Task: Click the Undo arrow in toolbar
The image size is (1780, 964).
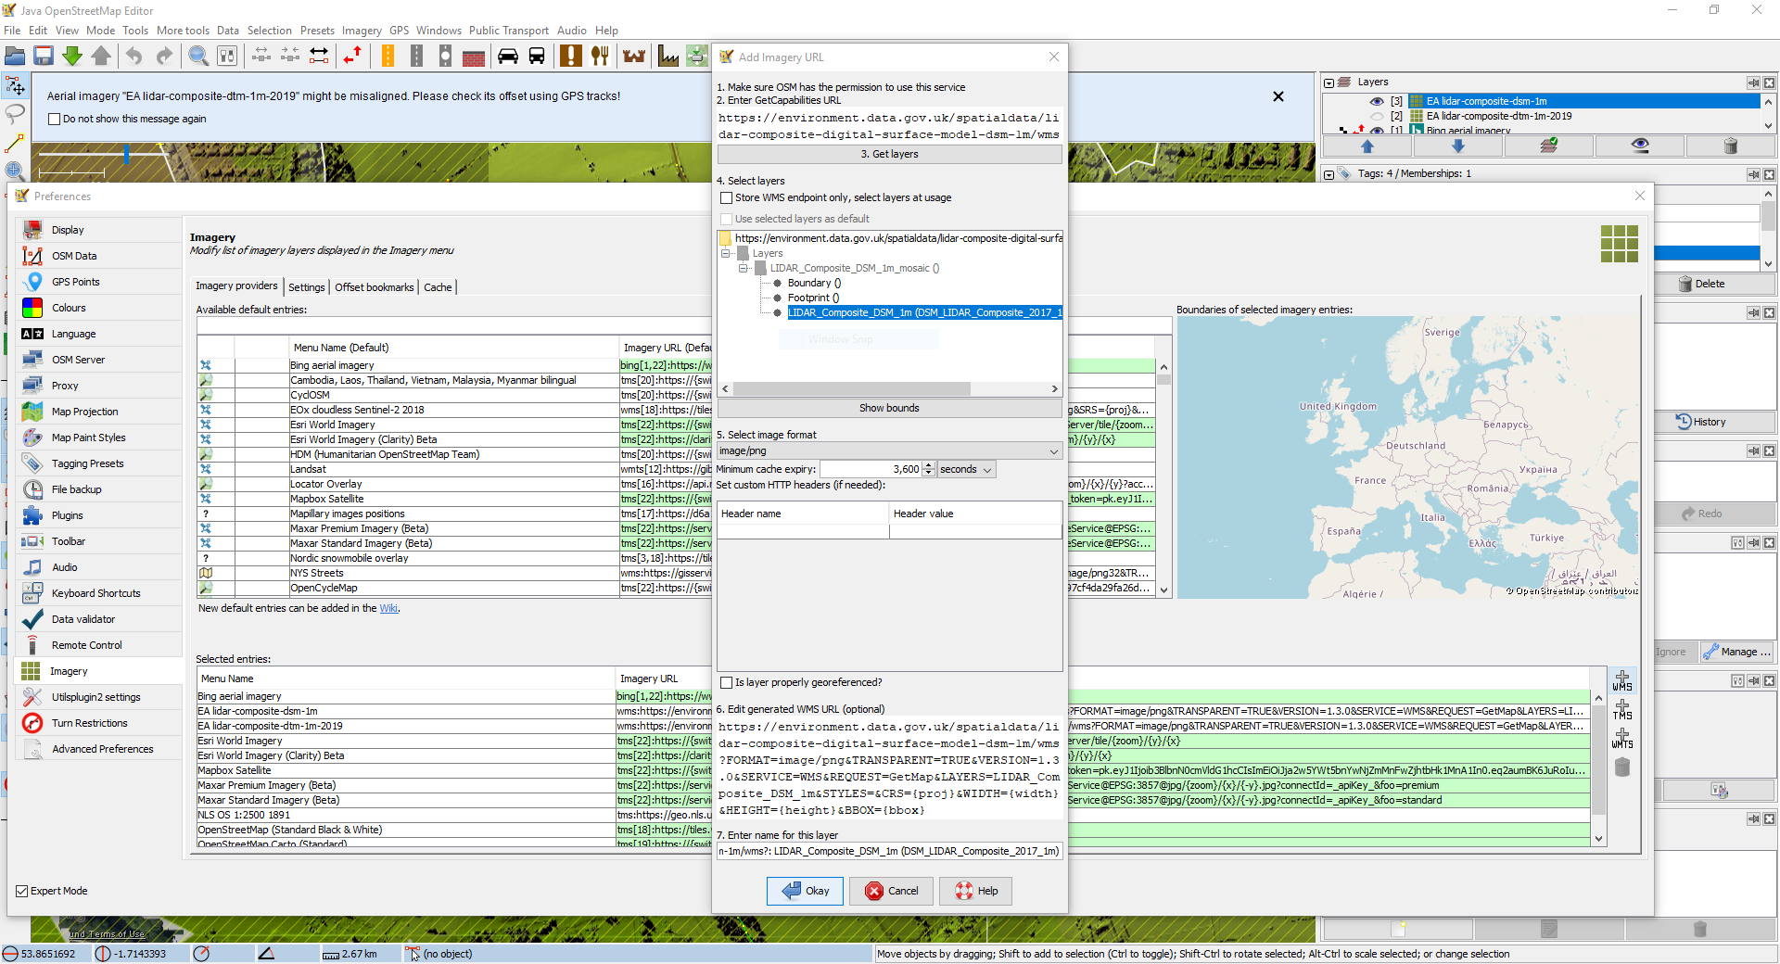Action: [x=134, y=57]
